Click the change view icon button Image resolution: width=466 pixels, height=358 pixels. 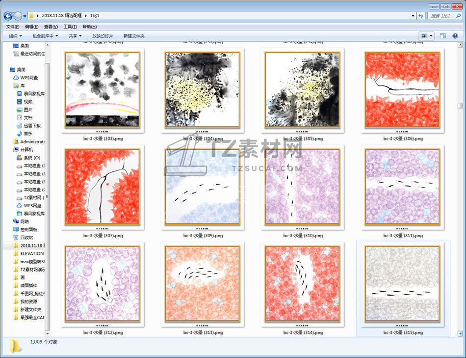tap(423, 36)
